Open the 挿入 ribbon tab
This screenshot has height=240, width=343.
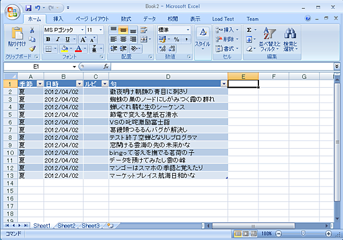[x=58, y=18]
